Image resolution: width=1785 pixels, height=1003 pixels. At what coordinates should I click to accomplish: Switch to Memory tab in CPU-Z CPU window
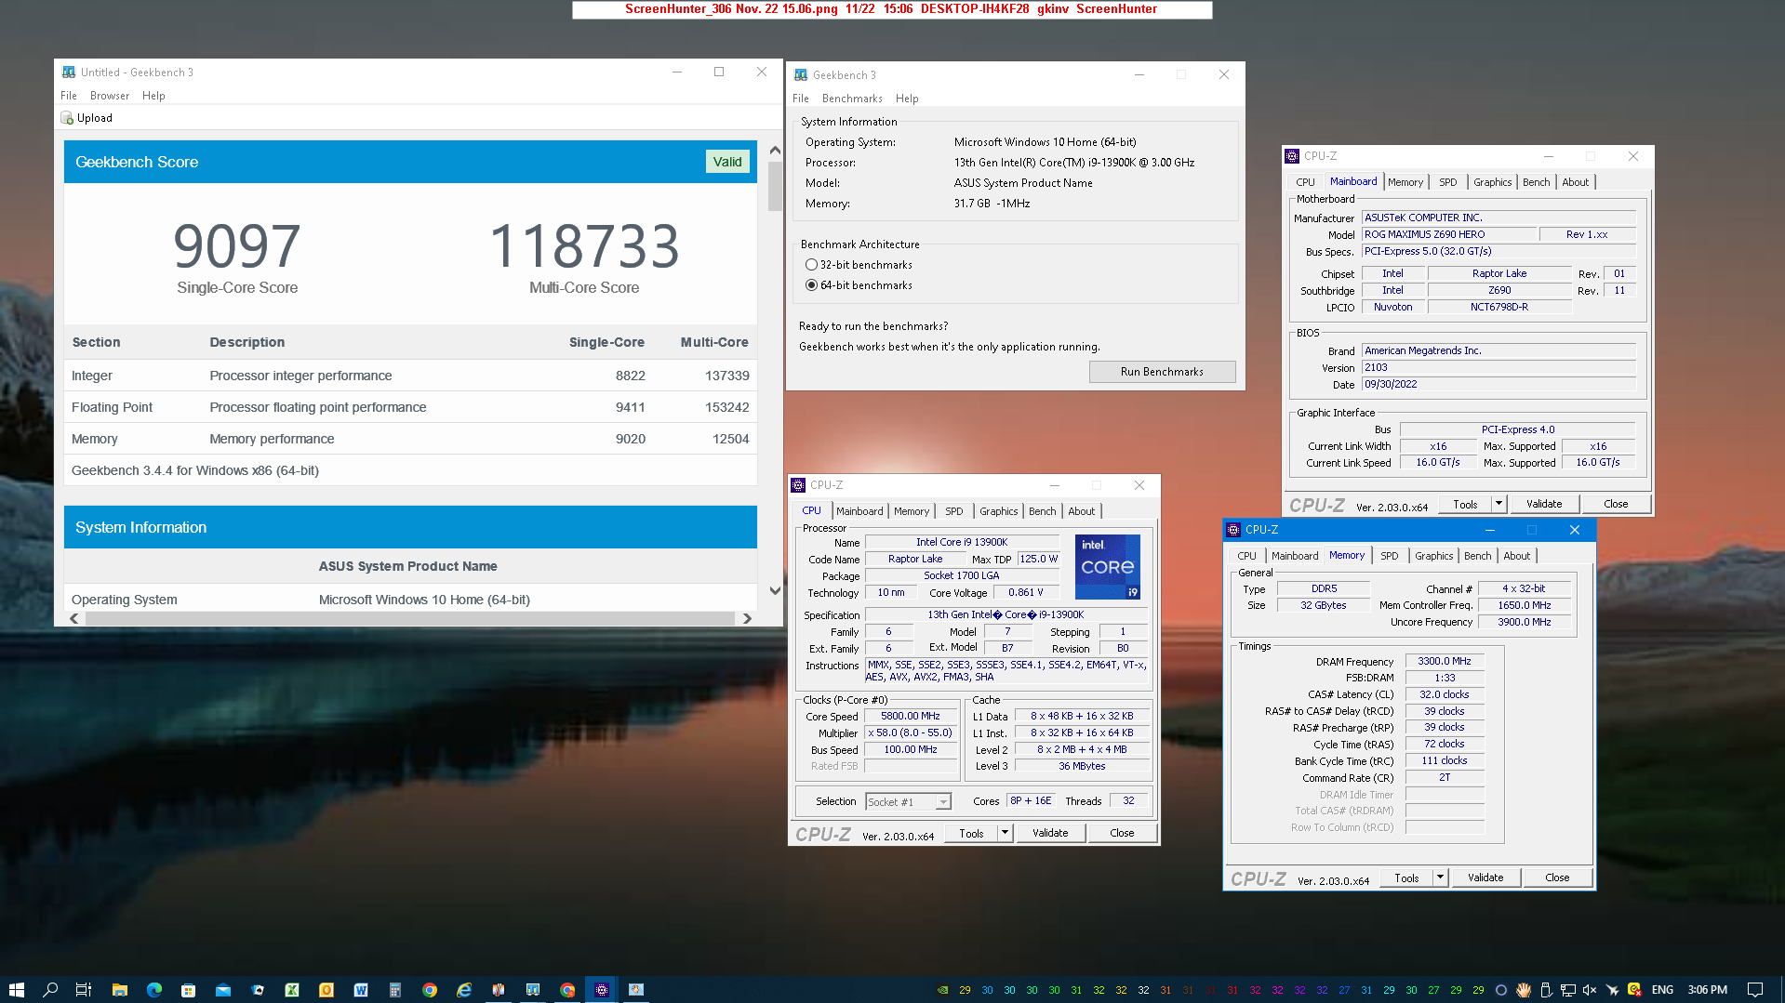912,511
